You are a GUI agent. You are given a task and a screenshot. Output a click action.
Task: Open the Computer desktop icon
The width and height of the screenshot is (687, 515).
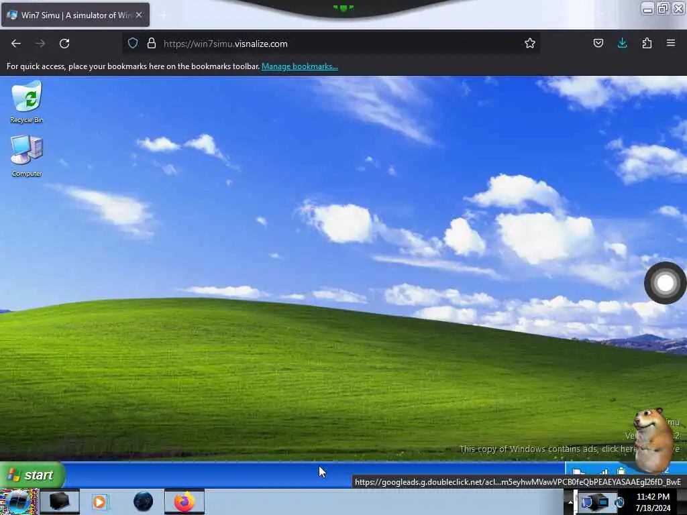tap(27, 156)
